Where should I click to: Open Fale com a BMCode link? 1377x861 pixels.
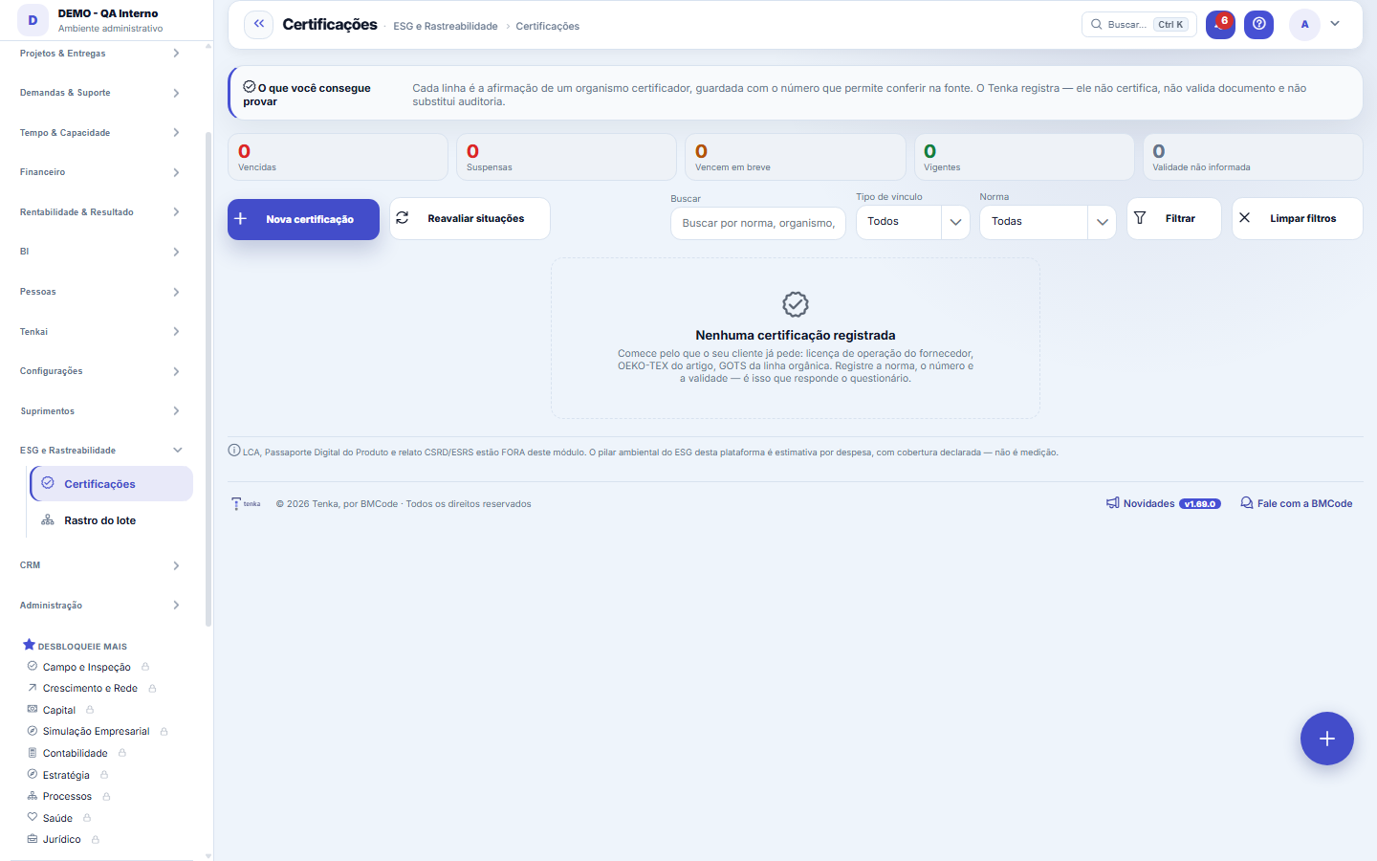(1297, 503)
